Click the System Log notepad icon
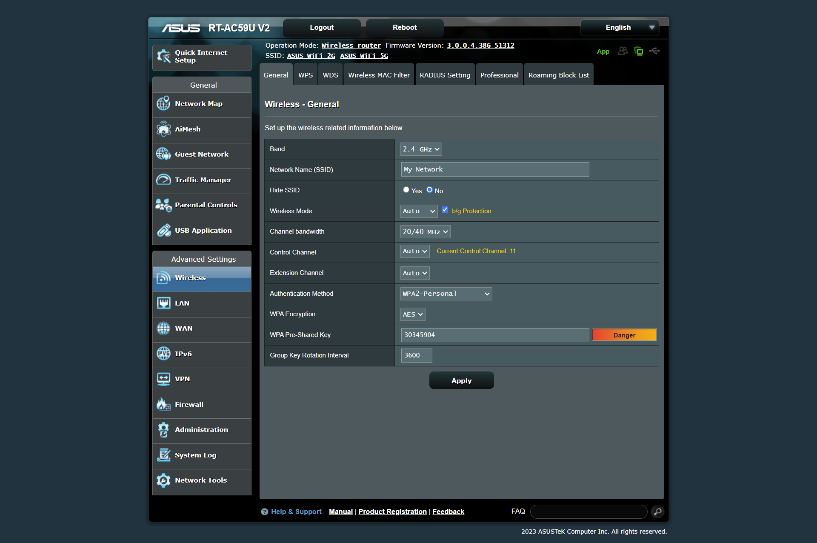The width and height of the screenshot is (817, 543). click(x=163, y=455)
